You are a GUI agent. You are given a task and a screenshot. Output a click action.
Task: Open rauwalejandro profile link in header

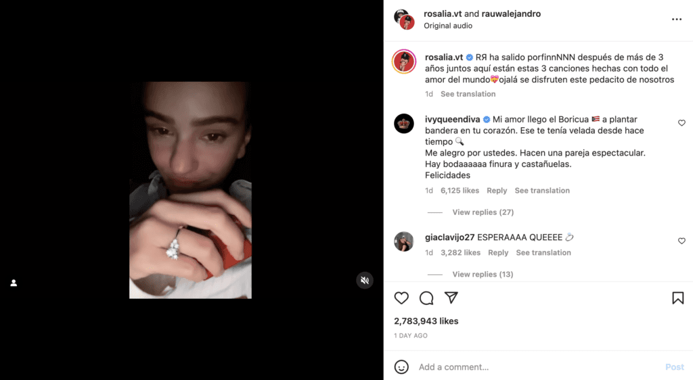[511, 14]
